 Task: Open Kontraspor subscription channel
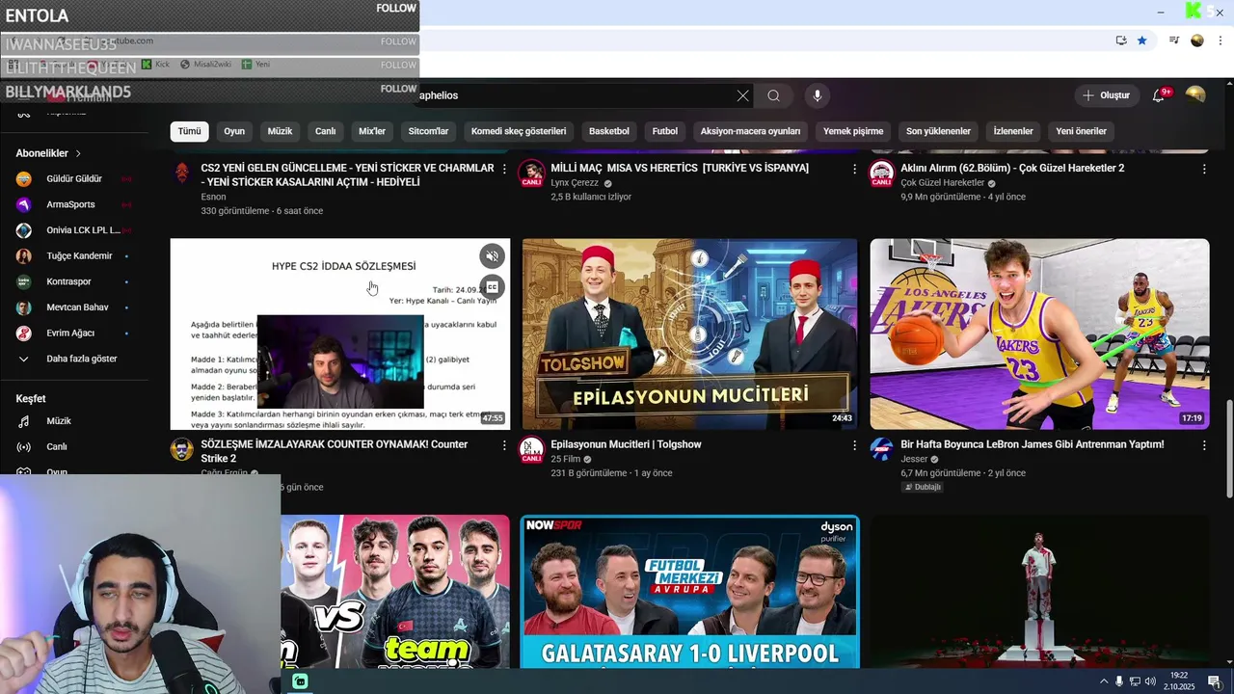click(75, 281)
